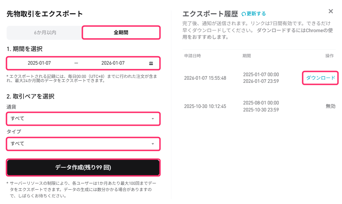This screenshot has height=204, width=342.
Task: Select the 2025-10-30 10:12:45 history row
Action: pos(205,106)
